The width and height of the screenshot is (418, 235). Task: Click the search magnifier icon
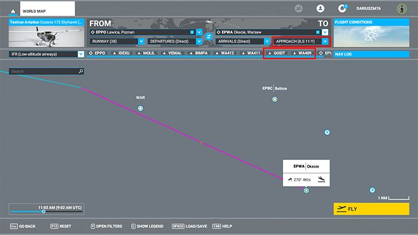(81, 71)
